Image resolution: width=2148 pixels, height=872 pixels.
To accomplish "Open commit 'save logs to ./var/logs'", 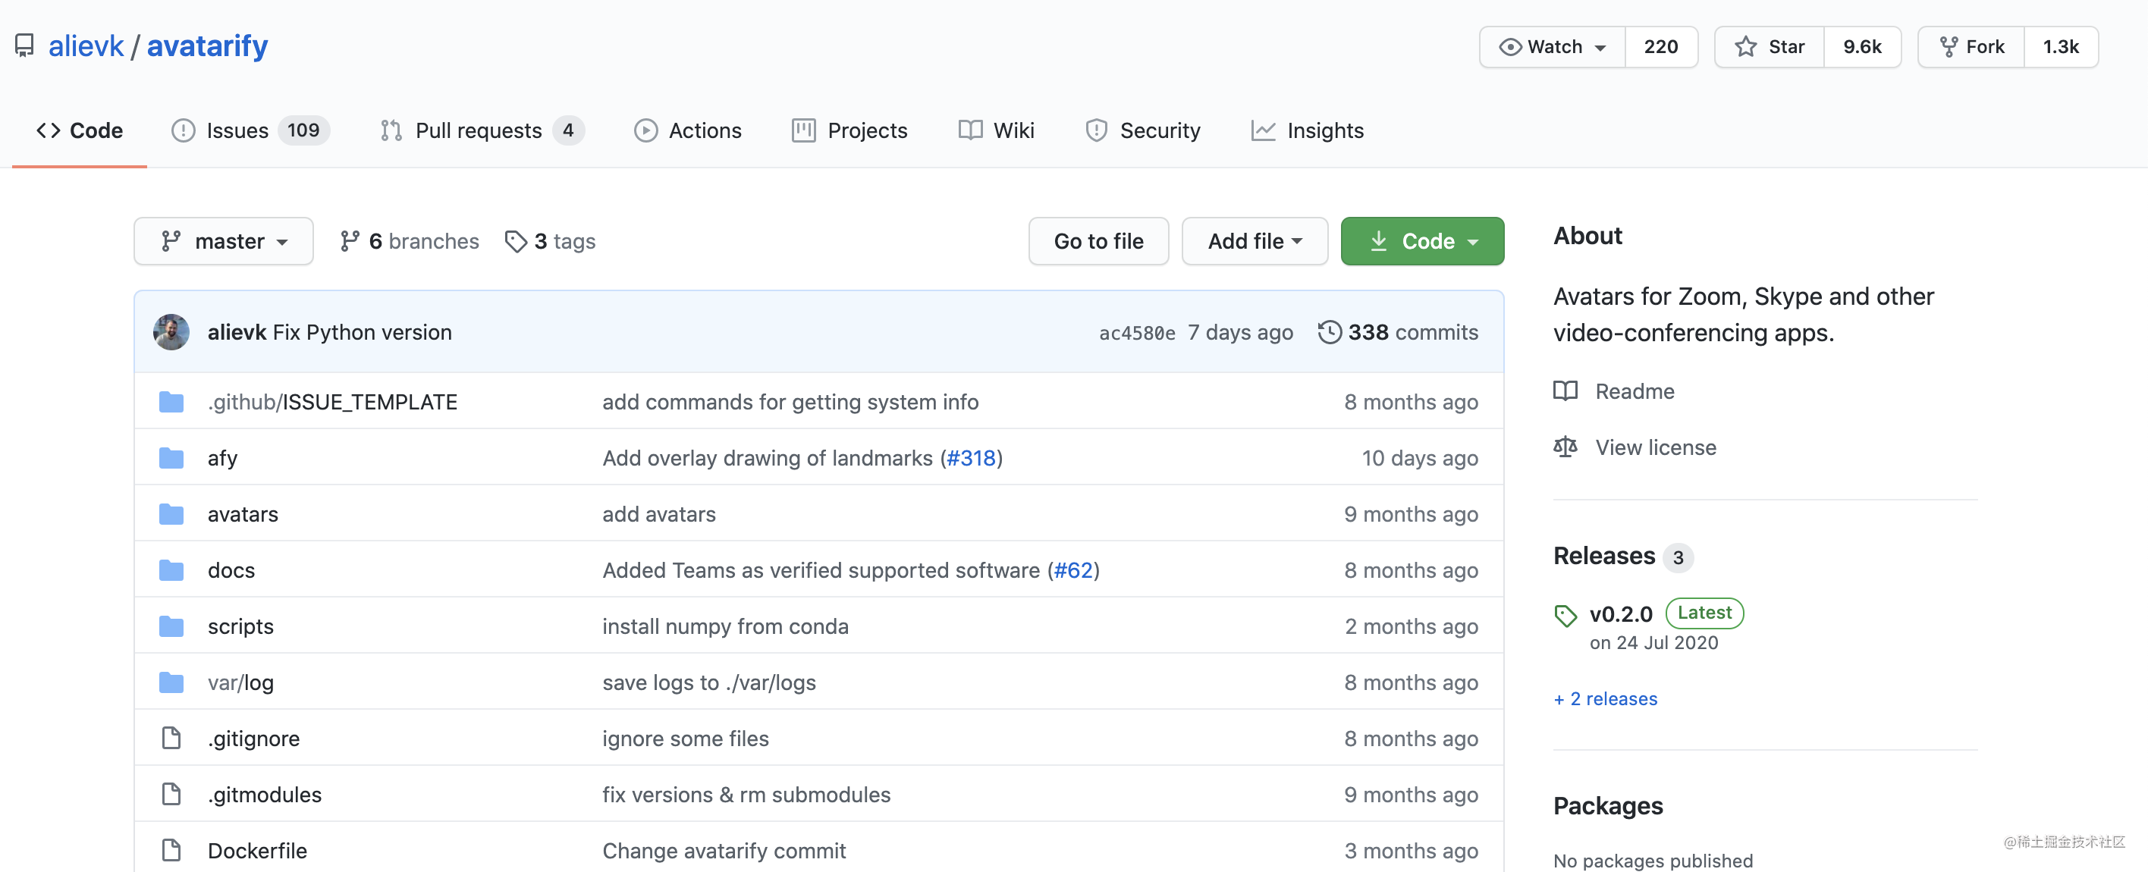I will click(708, 682).
